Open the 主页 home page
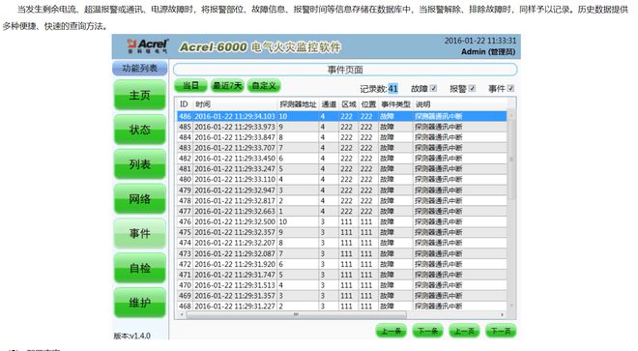 pos(139,95)
